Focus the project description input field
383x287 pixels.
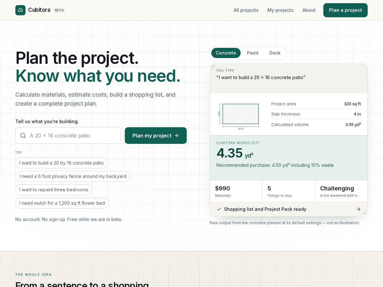[68, 136]
